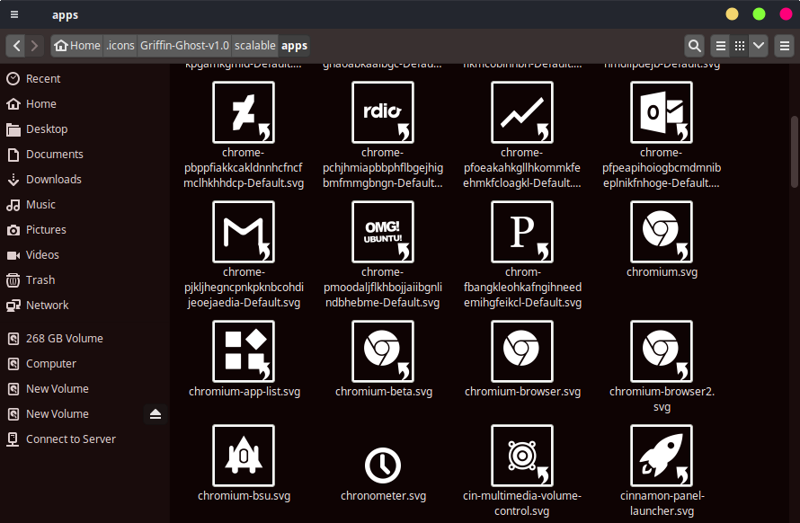Go back to previous folder
The width and height of the screenshot is (800, 523).
click(x=16, y=46)
